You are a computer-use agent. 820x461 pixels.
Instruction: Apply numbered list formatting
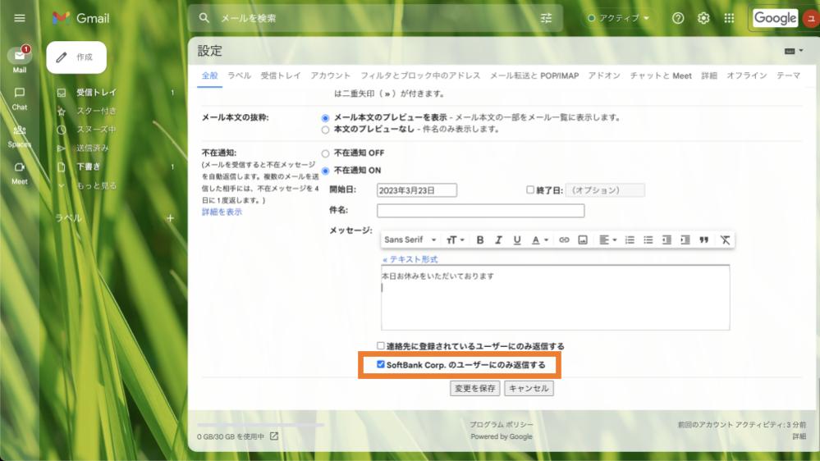point(630,240)
